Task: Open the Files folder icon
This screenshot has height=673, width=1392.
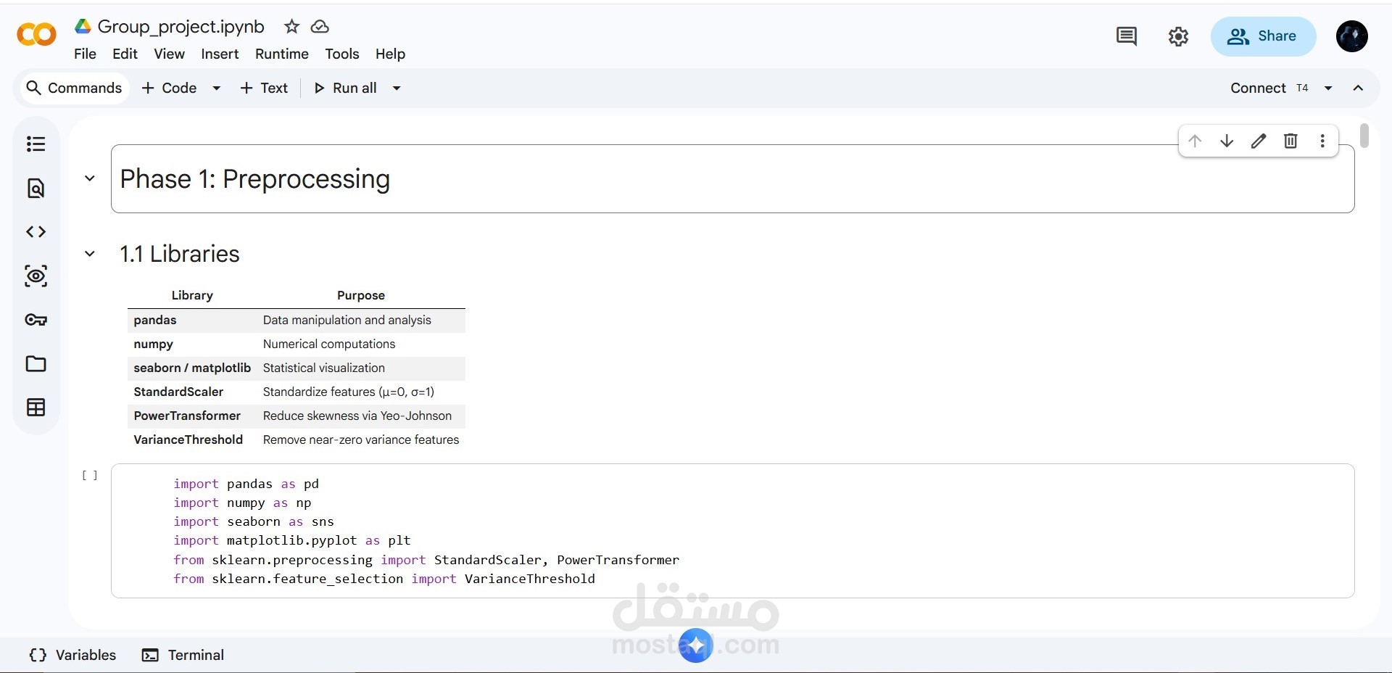Action: pyautogui.click(x=36, y=363)
